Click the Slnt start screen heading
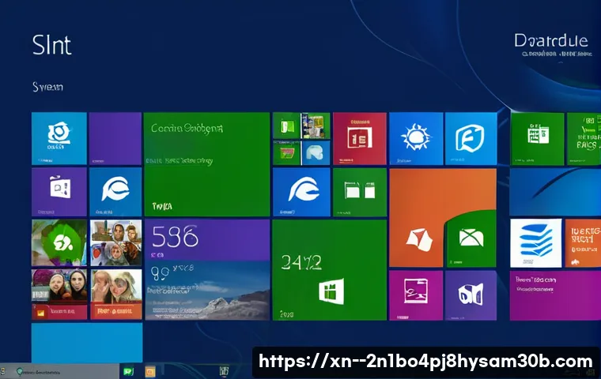601x379 pixels. (51, 45)
